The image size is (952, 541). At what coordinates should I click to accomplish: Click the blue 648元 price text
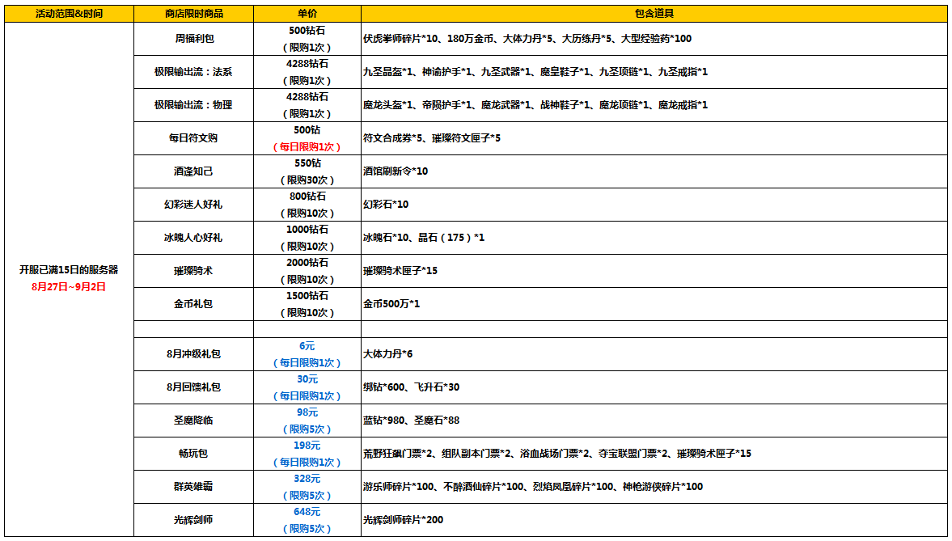point(307,512)
